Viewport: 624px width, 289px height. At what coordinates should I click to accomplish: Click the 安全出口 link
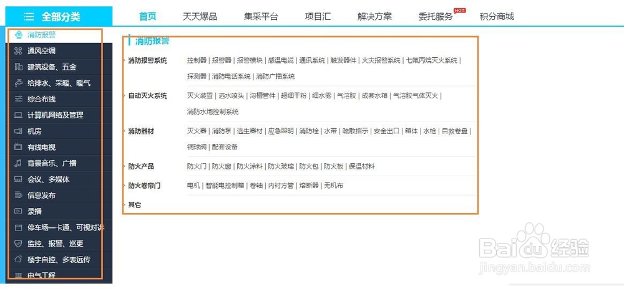click(386, 131)
